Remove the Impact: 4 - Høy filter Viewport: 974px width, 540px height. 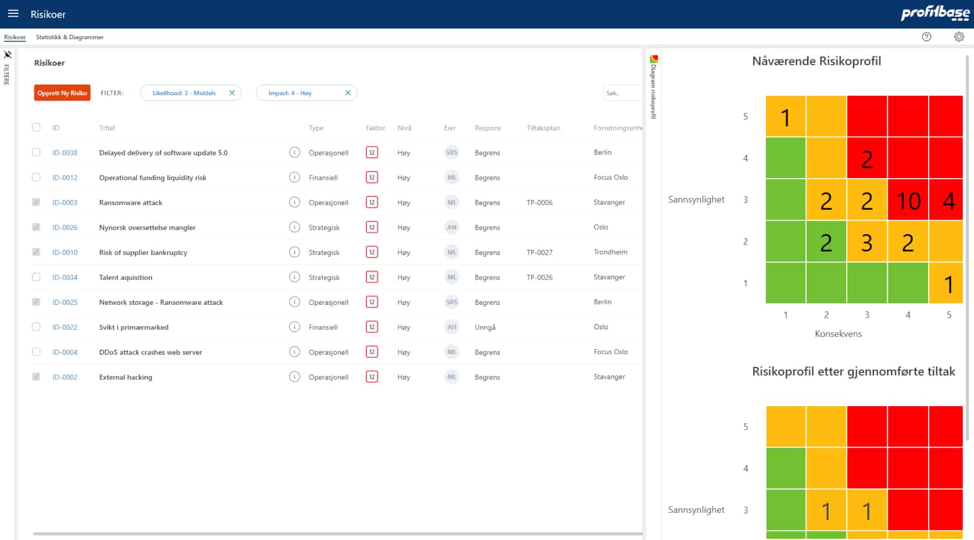[x=348, y=93]
